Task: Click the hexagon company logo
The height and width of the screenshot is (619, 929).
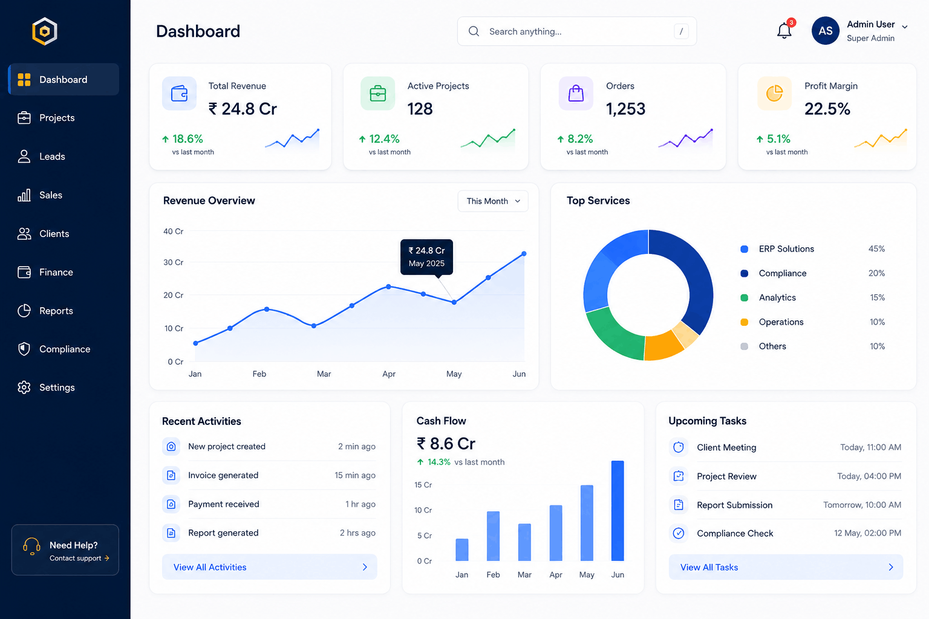Action: pos(45,31)
